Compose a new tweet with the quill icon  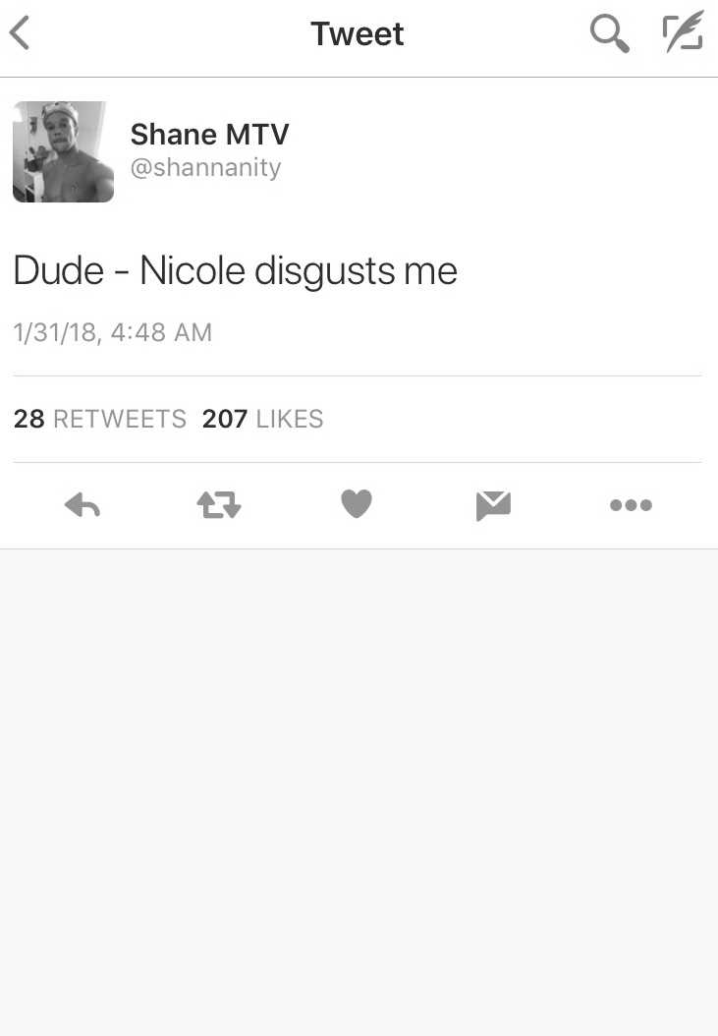[683, 31]
